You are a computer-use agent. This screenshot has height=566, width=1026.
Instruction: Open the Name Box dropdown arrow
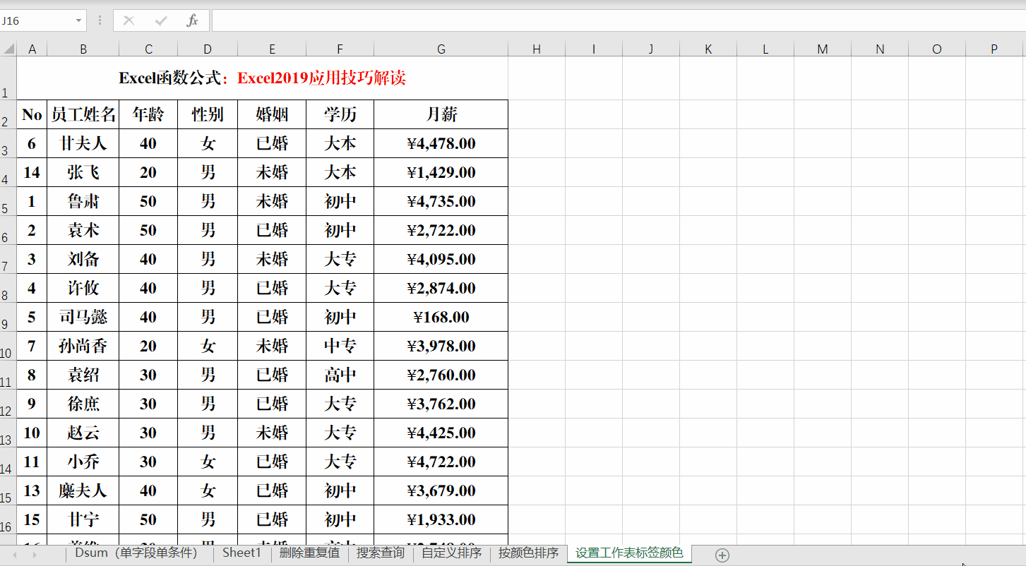78,20
